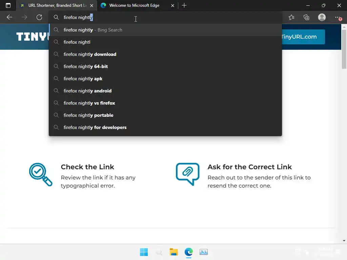Image resolution: width=347 pixels, height=260 pixels.
Task: Click 'Ask for the Correct Link' heading
Action: coord(250,167)
